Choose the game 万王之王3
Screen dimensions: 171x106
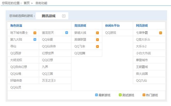pos(49,81)
